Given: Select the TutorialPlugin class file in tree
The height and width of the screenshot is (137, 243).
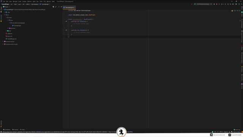Looking at the screenshot, I should 16,25.
